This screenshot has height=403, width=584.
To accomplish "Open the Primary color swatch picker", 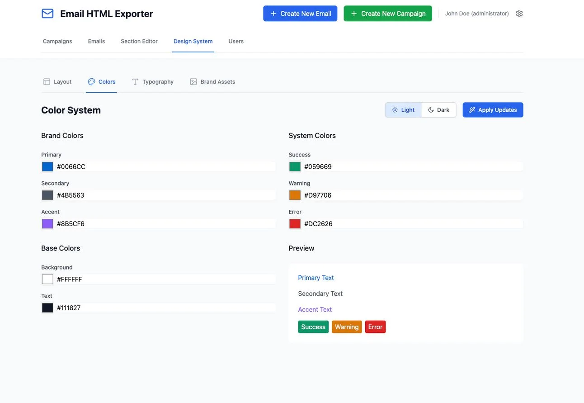I will click(x=47, y=167).
